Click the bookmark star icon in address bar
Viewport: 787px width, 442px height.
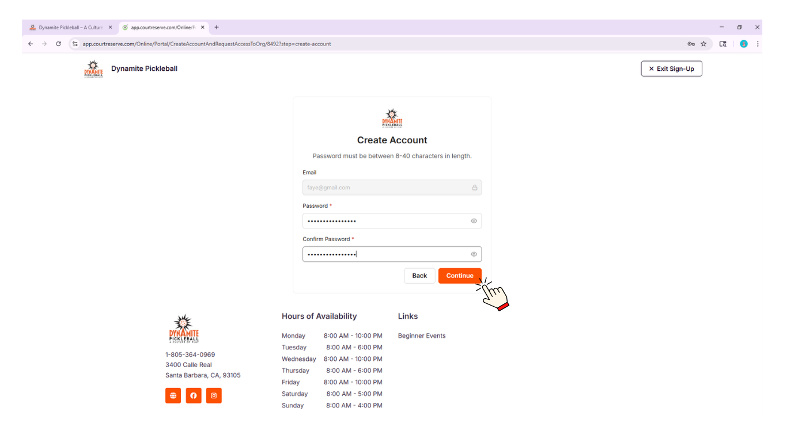pyautogui.click(x=703, y=44)
